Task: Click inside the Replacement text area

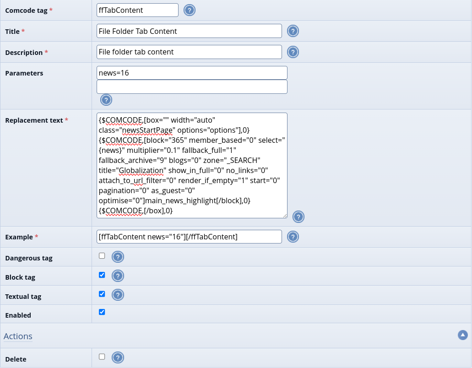Action: pos(192,165)
